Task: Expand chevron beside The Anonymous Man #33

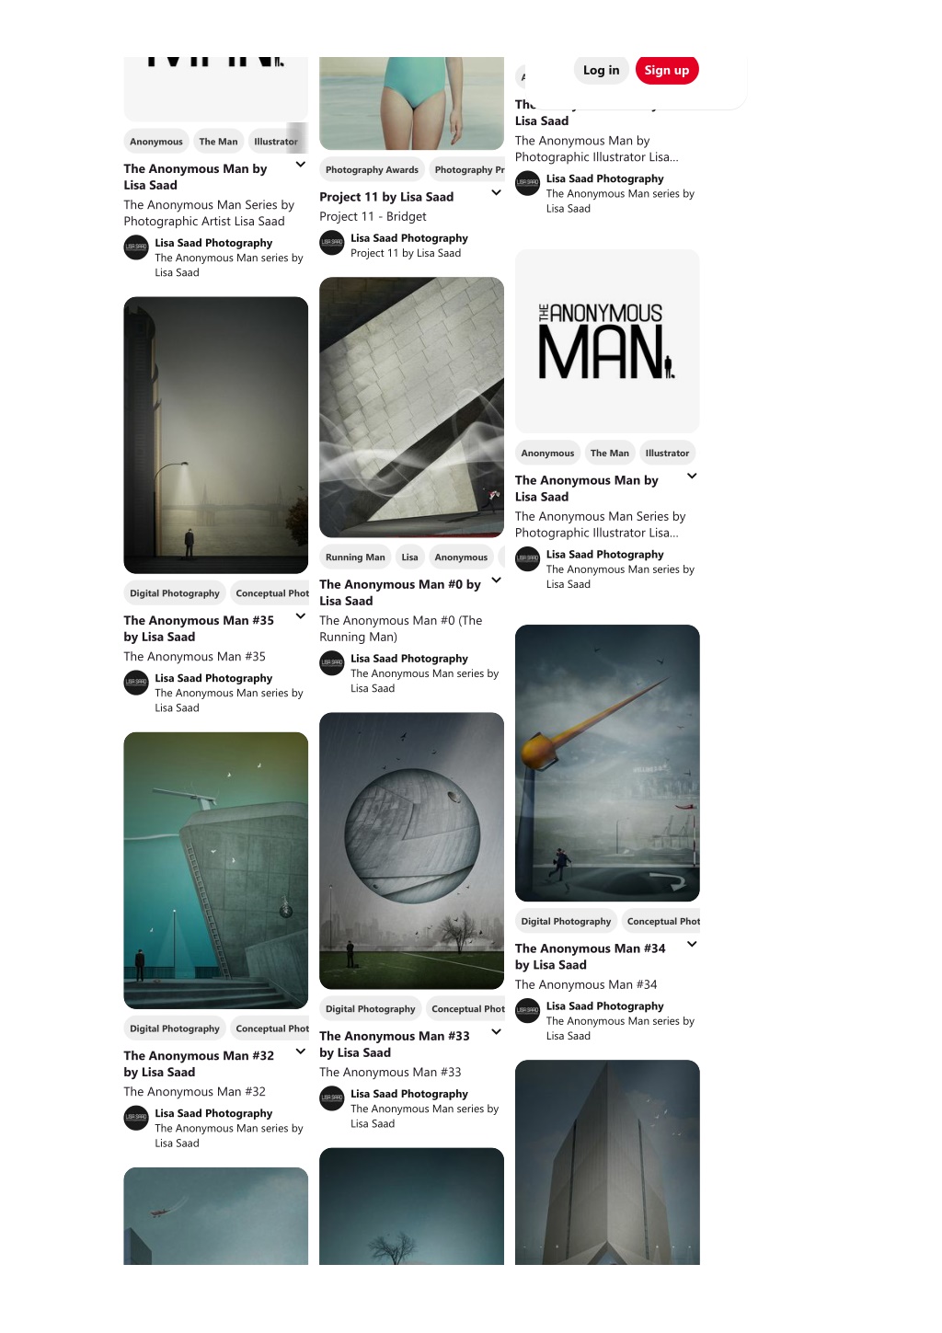Action: (496, 1032)
